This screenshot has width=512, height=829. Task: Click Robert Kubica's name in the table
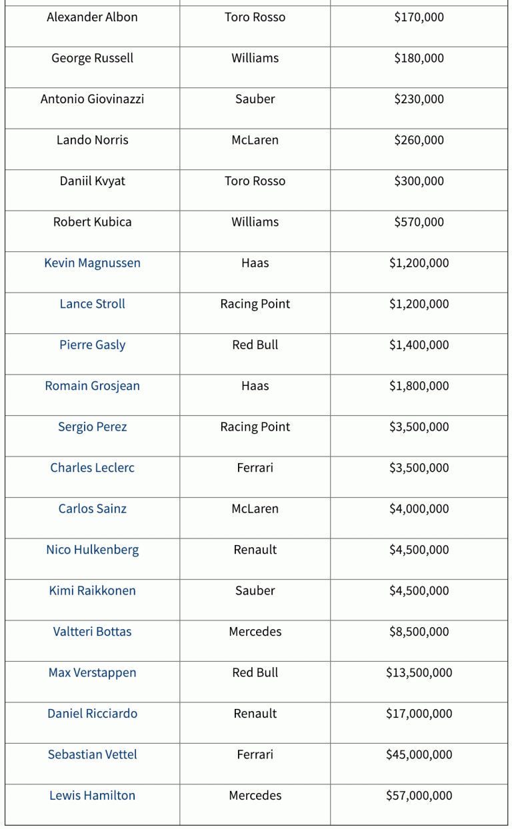[92, 222]
